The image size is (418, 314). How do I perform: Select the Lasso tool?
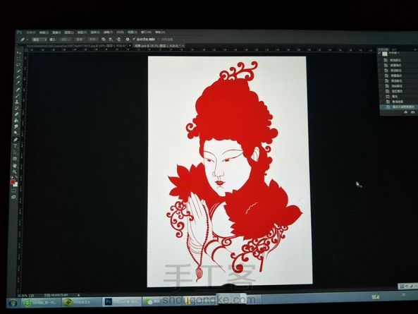(x=18, y=65)
